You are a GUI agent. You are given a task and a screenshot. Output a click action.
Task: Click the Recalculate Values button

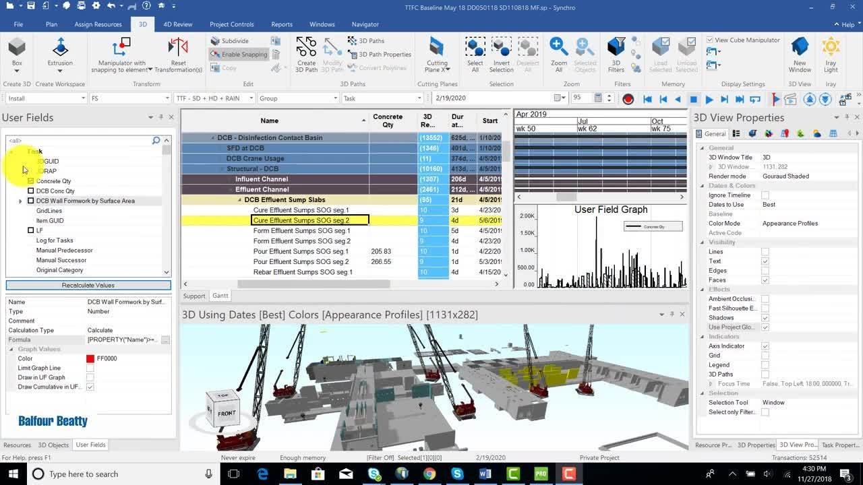click(88, 285)
